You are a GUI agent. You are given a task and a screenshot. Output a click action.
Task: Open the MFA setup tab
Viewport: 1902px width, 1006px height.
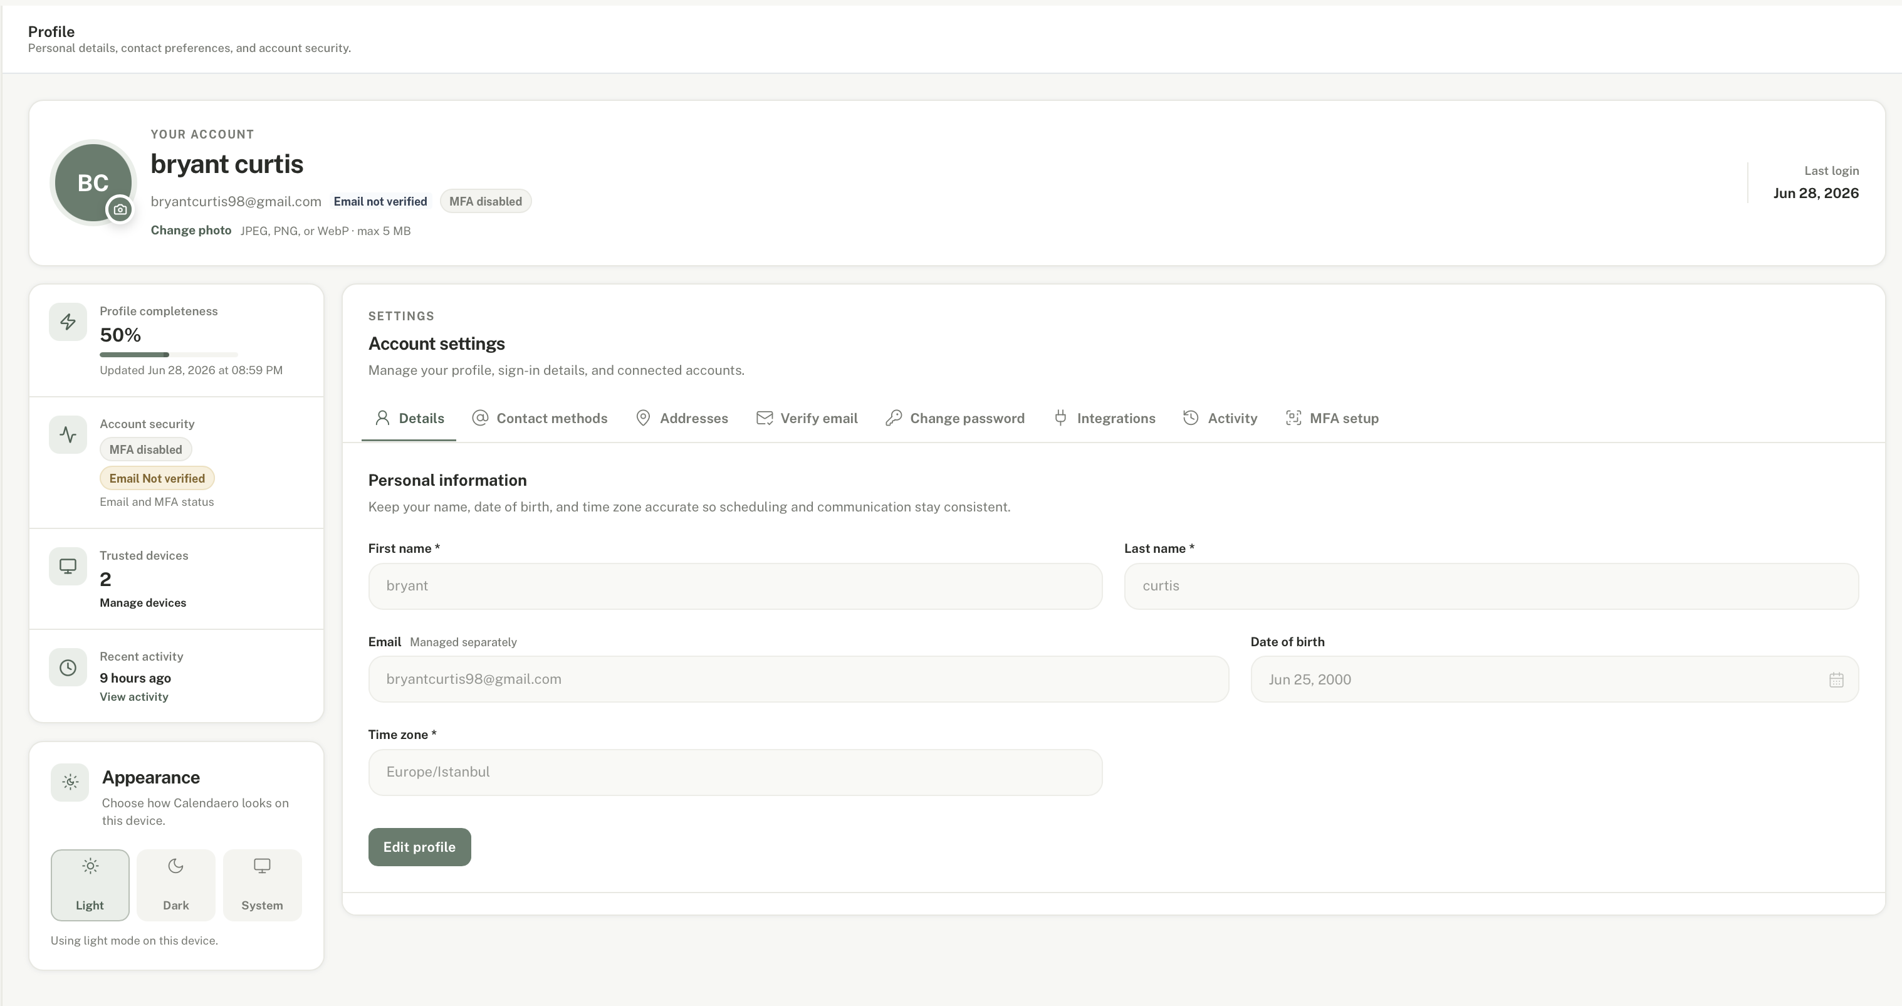(1332, 419)
